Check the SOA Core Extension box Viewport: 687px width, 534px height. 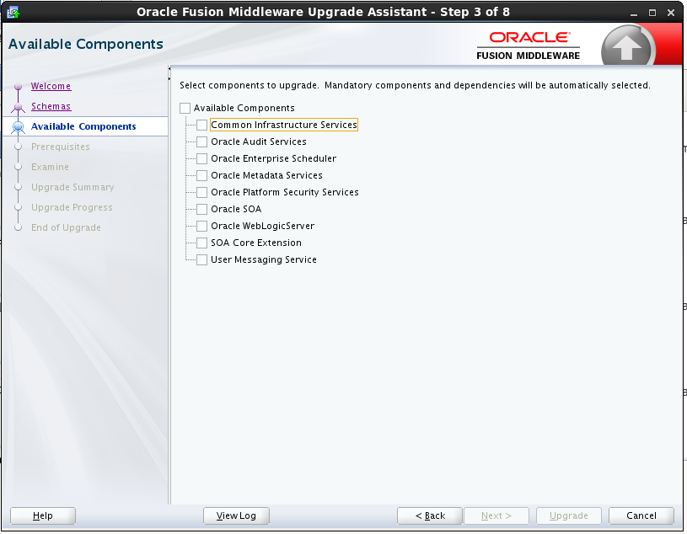[201, 243]
